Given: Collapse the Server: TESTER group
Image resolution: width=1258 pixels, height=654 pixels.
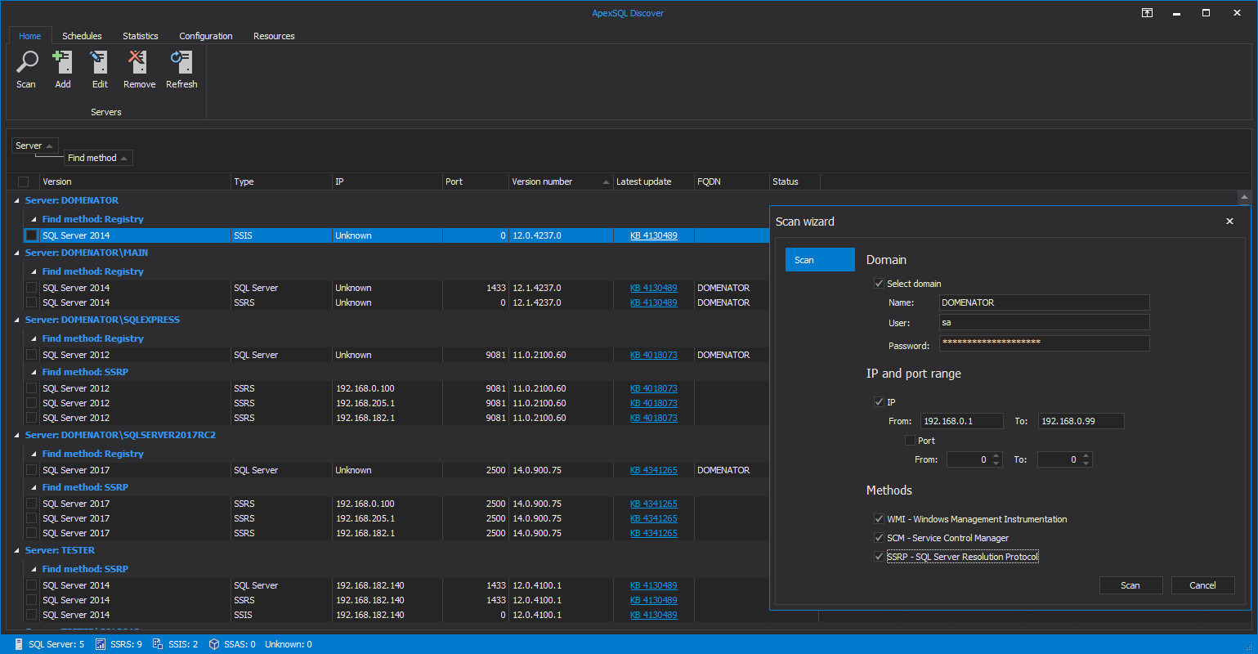Looking at the screenshot, I should coord(17,550).
